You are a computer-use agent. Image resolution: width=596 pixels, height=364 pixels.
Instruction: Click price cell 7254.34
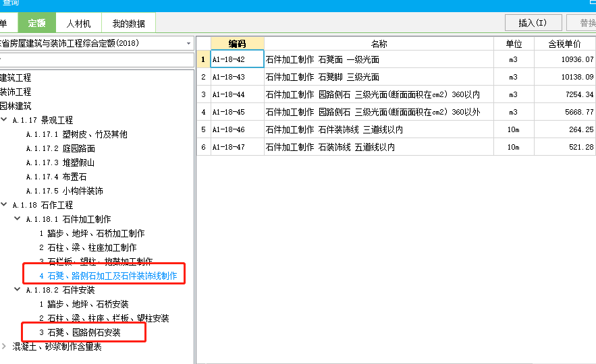pos(565,94)
